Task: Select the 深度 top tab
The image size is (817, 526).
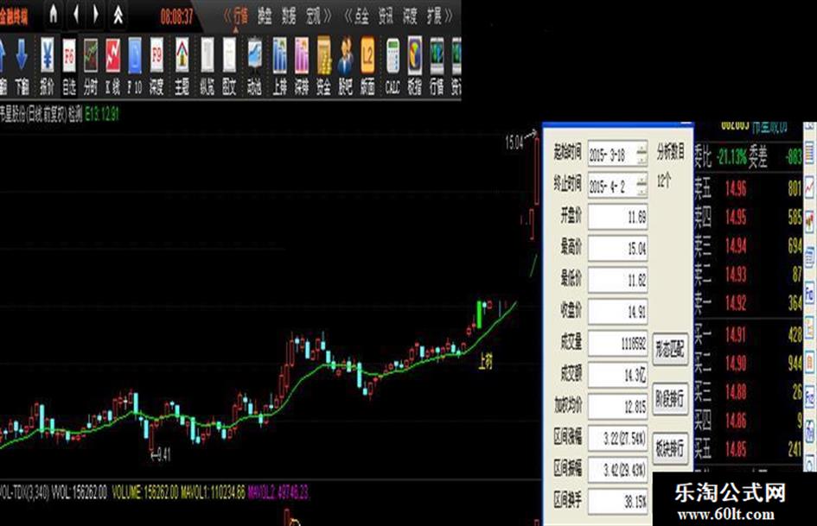Action: [410, 16]
